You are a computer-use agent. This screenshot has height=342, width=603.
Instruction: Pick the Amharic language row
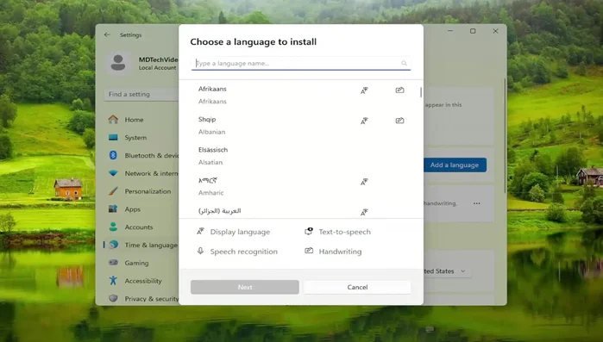coord(301,186)
